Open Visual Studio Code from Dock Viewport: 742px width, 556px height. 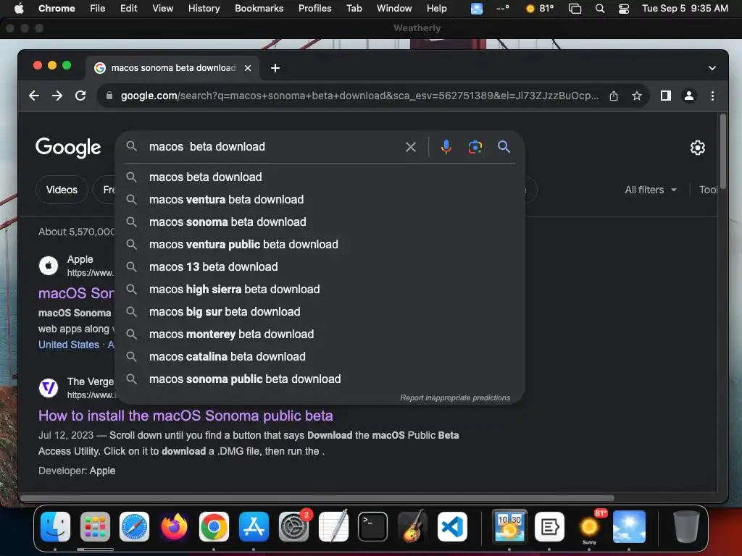[452, 527]
